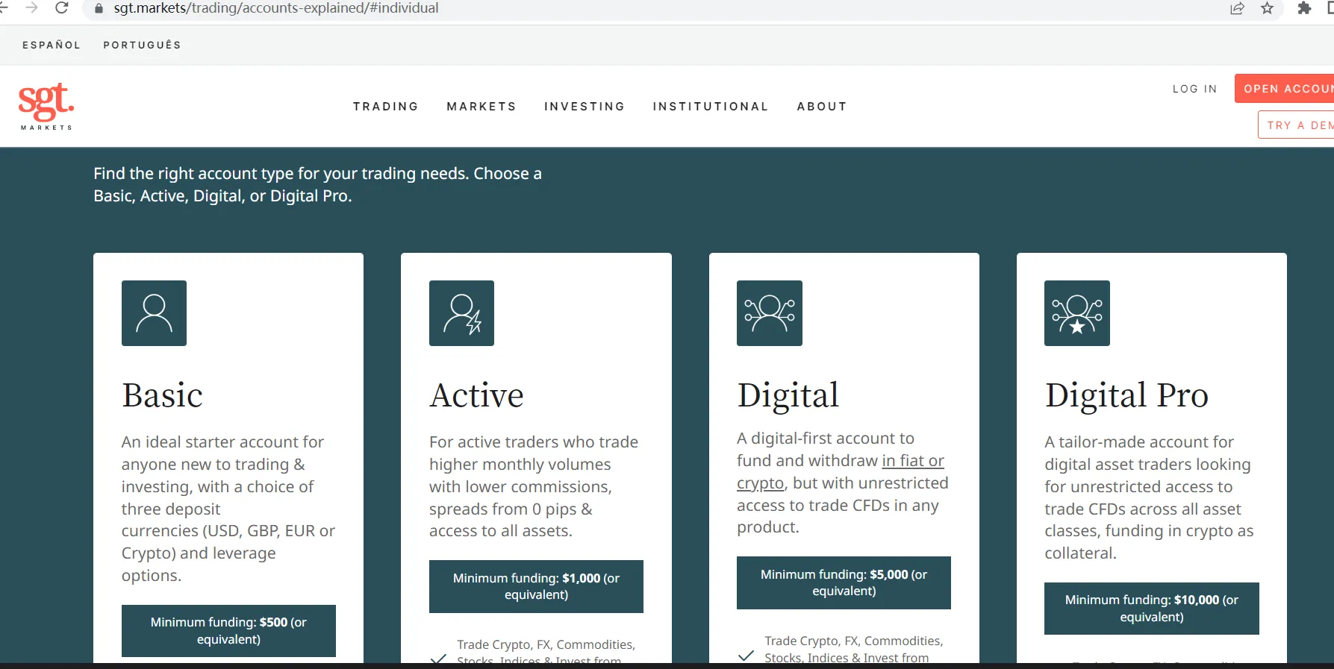Click the Active account heading
1334x669 pixels.
coord(477,395)
